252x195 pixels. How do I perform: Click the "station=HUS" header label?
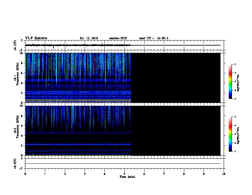[x=118, y=38]
